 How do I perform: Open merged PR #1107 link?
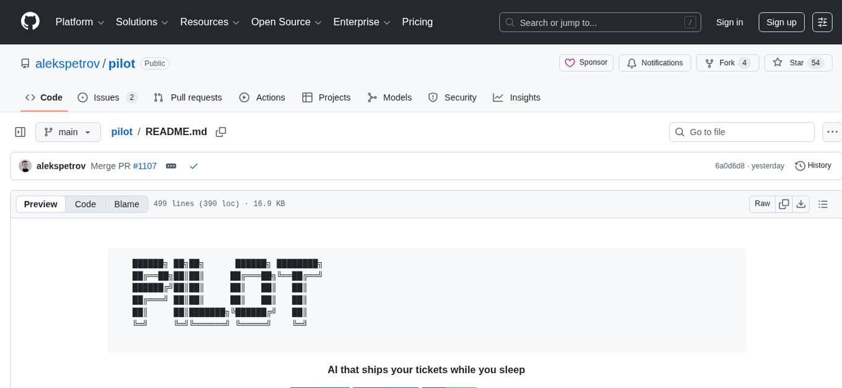(x=145, y=166)
